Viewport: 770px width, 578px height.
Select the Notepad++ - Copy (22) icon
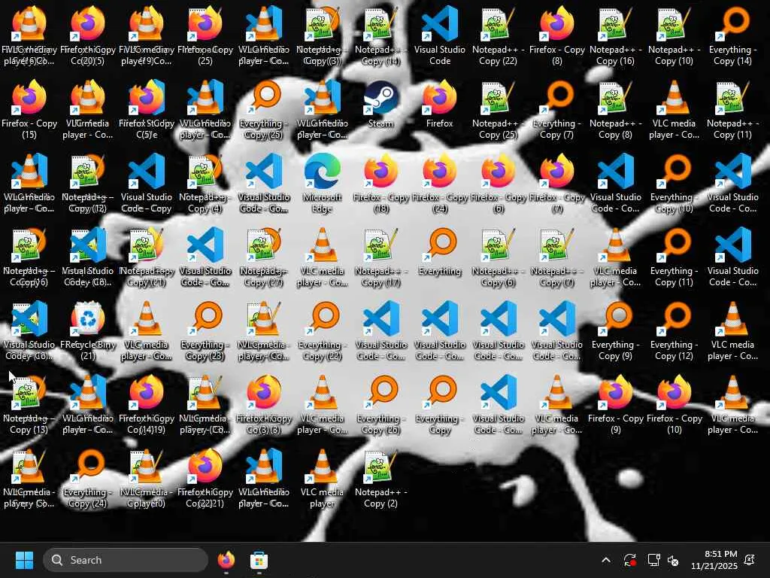coord(498,36)
